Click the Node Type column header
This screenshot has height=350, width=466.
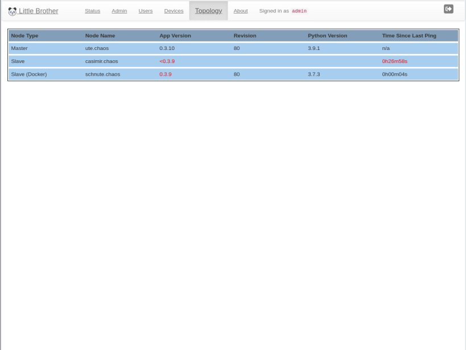24,36
